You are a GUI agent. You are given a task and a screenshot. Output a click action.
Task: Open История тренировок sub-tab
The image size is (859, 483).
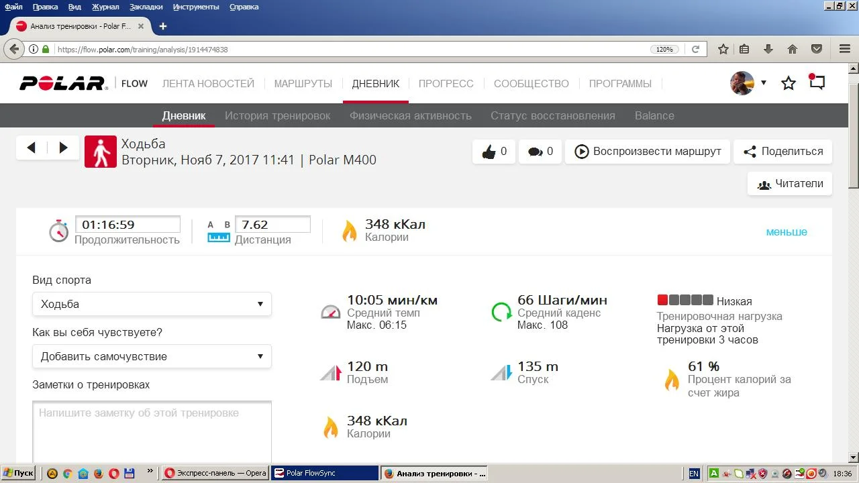tap(278, 115)
